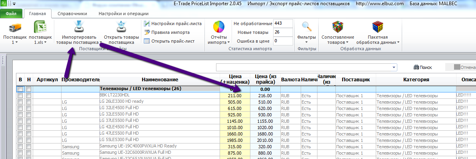Open the Файл tab
This screenshot has width=476, height=159.
11,14
